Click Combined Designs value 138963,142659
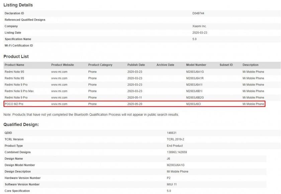 pyautogui.click(x=177, y=152)
